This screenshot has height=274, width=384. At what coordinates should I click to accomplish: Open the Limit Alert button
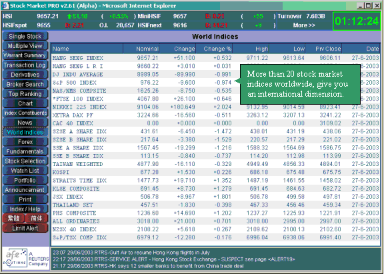click(x=25, y=228)
